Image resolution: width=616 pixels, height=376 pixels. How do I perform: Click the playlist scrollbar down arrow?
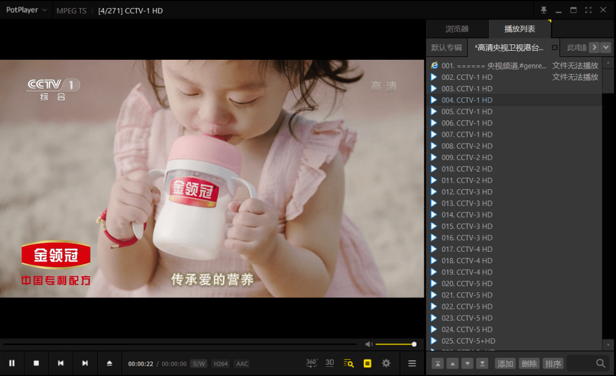608,345
